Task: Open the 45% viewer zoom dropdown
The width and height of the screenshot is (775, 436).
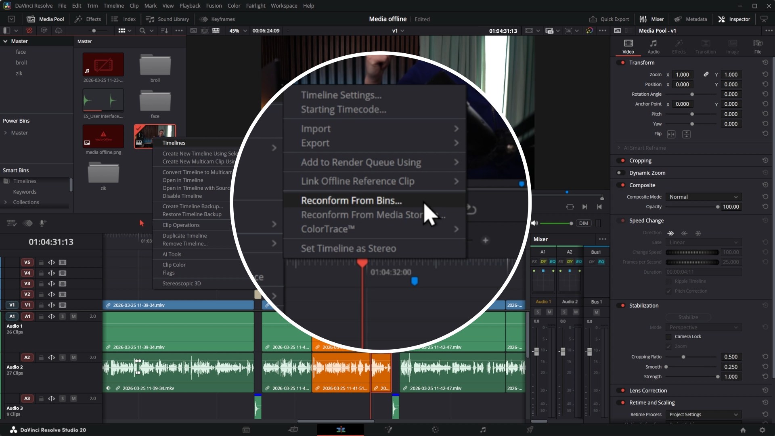Action: click(238, 31)
